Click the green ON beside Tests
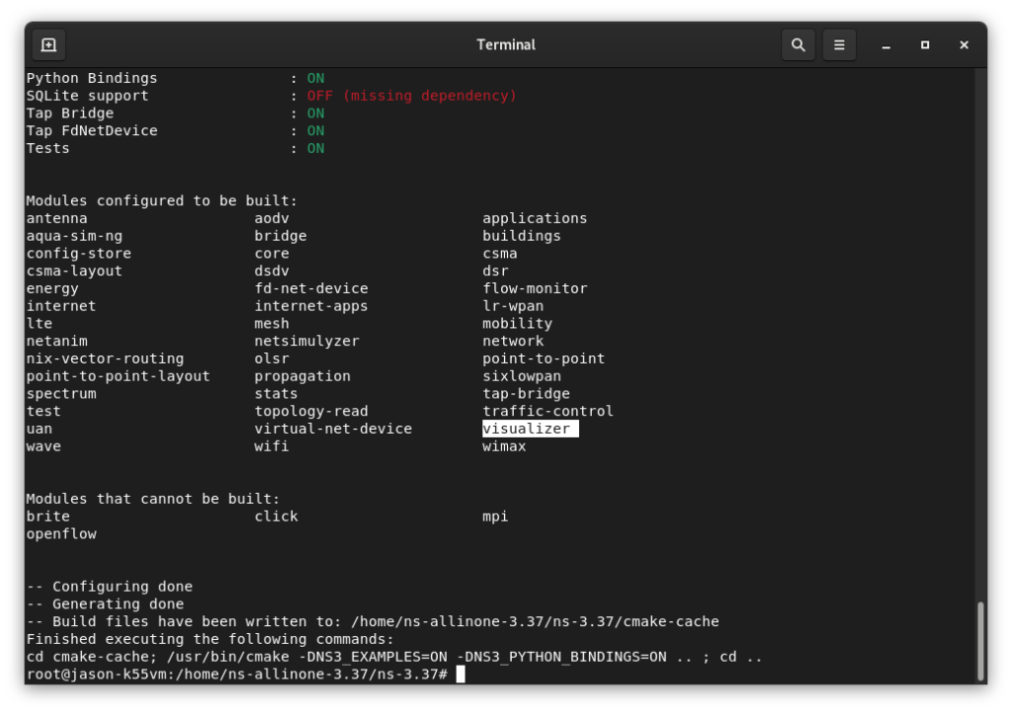This screenshot has height=712, width=1012. pos(315,147)
